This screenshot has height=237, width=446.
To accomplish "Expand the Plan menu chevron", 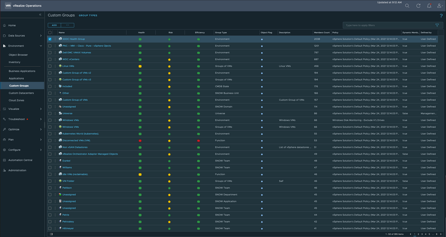I will pyautogui.click(x=41, y=140).
